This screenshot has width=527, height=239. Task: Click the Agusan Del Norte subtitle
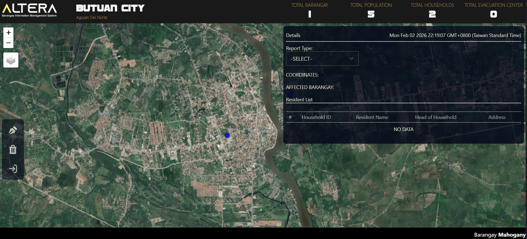92,17
